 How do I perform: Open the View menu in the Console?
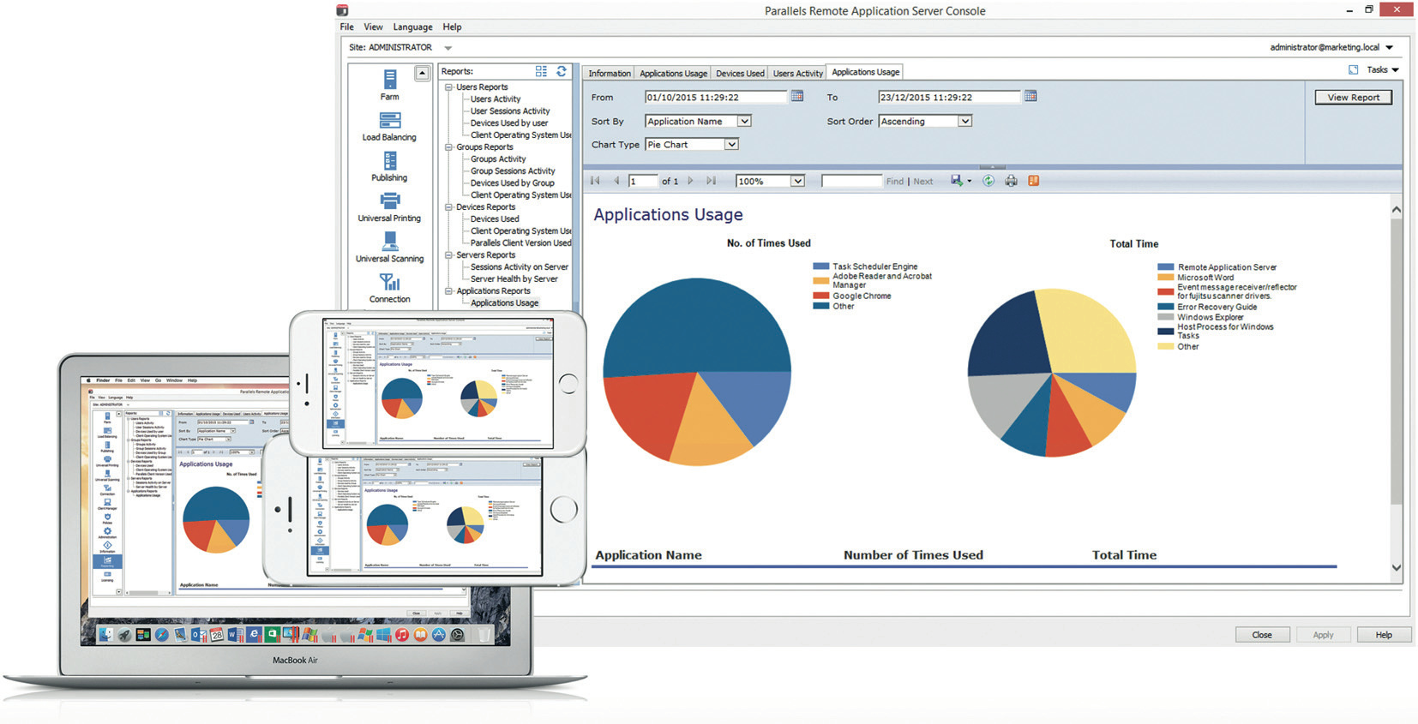click(373, 27)
